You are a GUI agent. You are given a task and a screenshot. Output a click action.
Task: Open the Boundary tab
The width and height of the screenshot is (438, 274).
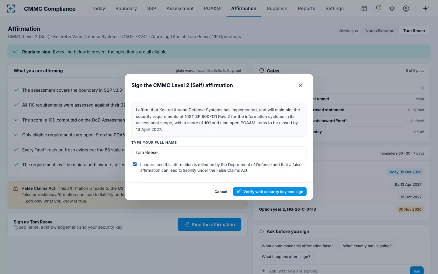click(x=126, y=9)
